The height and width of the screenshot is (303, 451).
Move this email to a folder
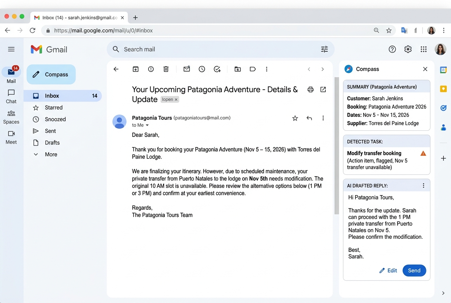[x=238, y=69]
